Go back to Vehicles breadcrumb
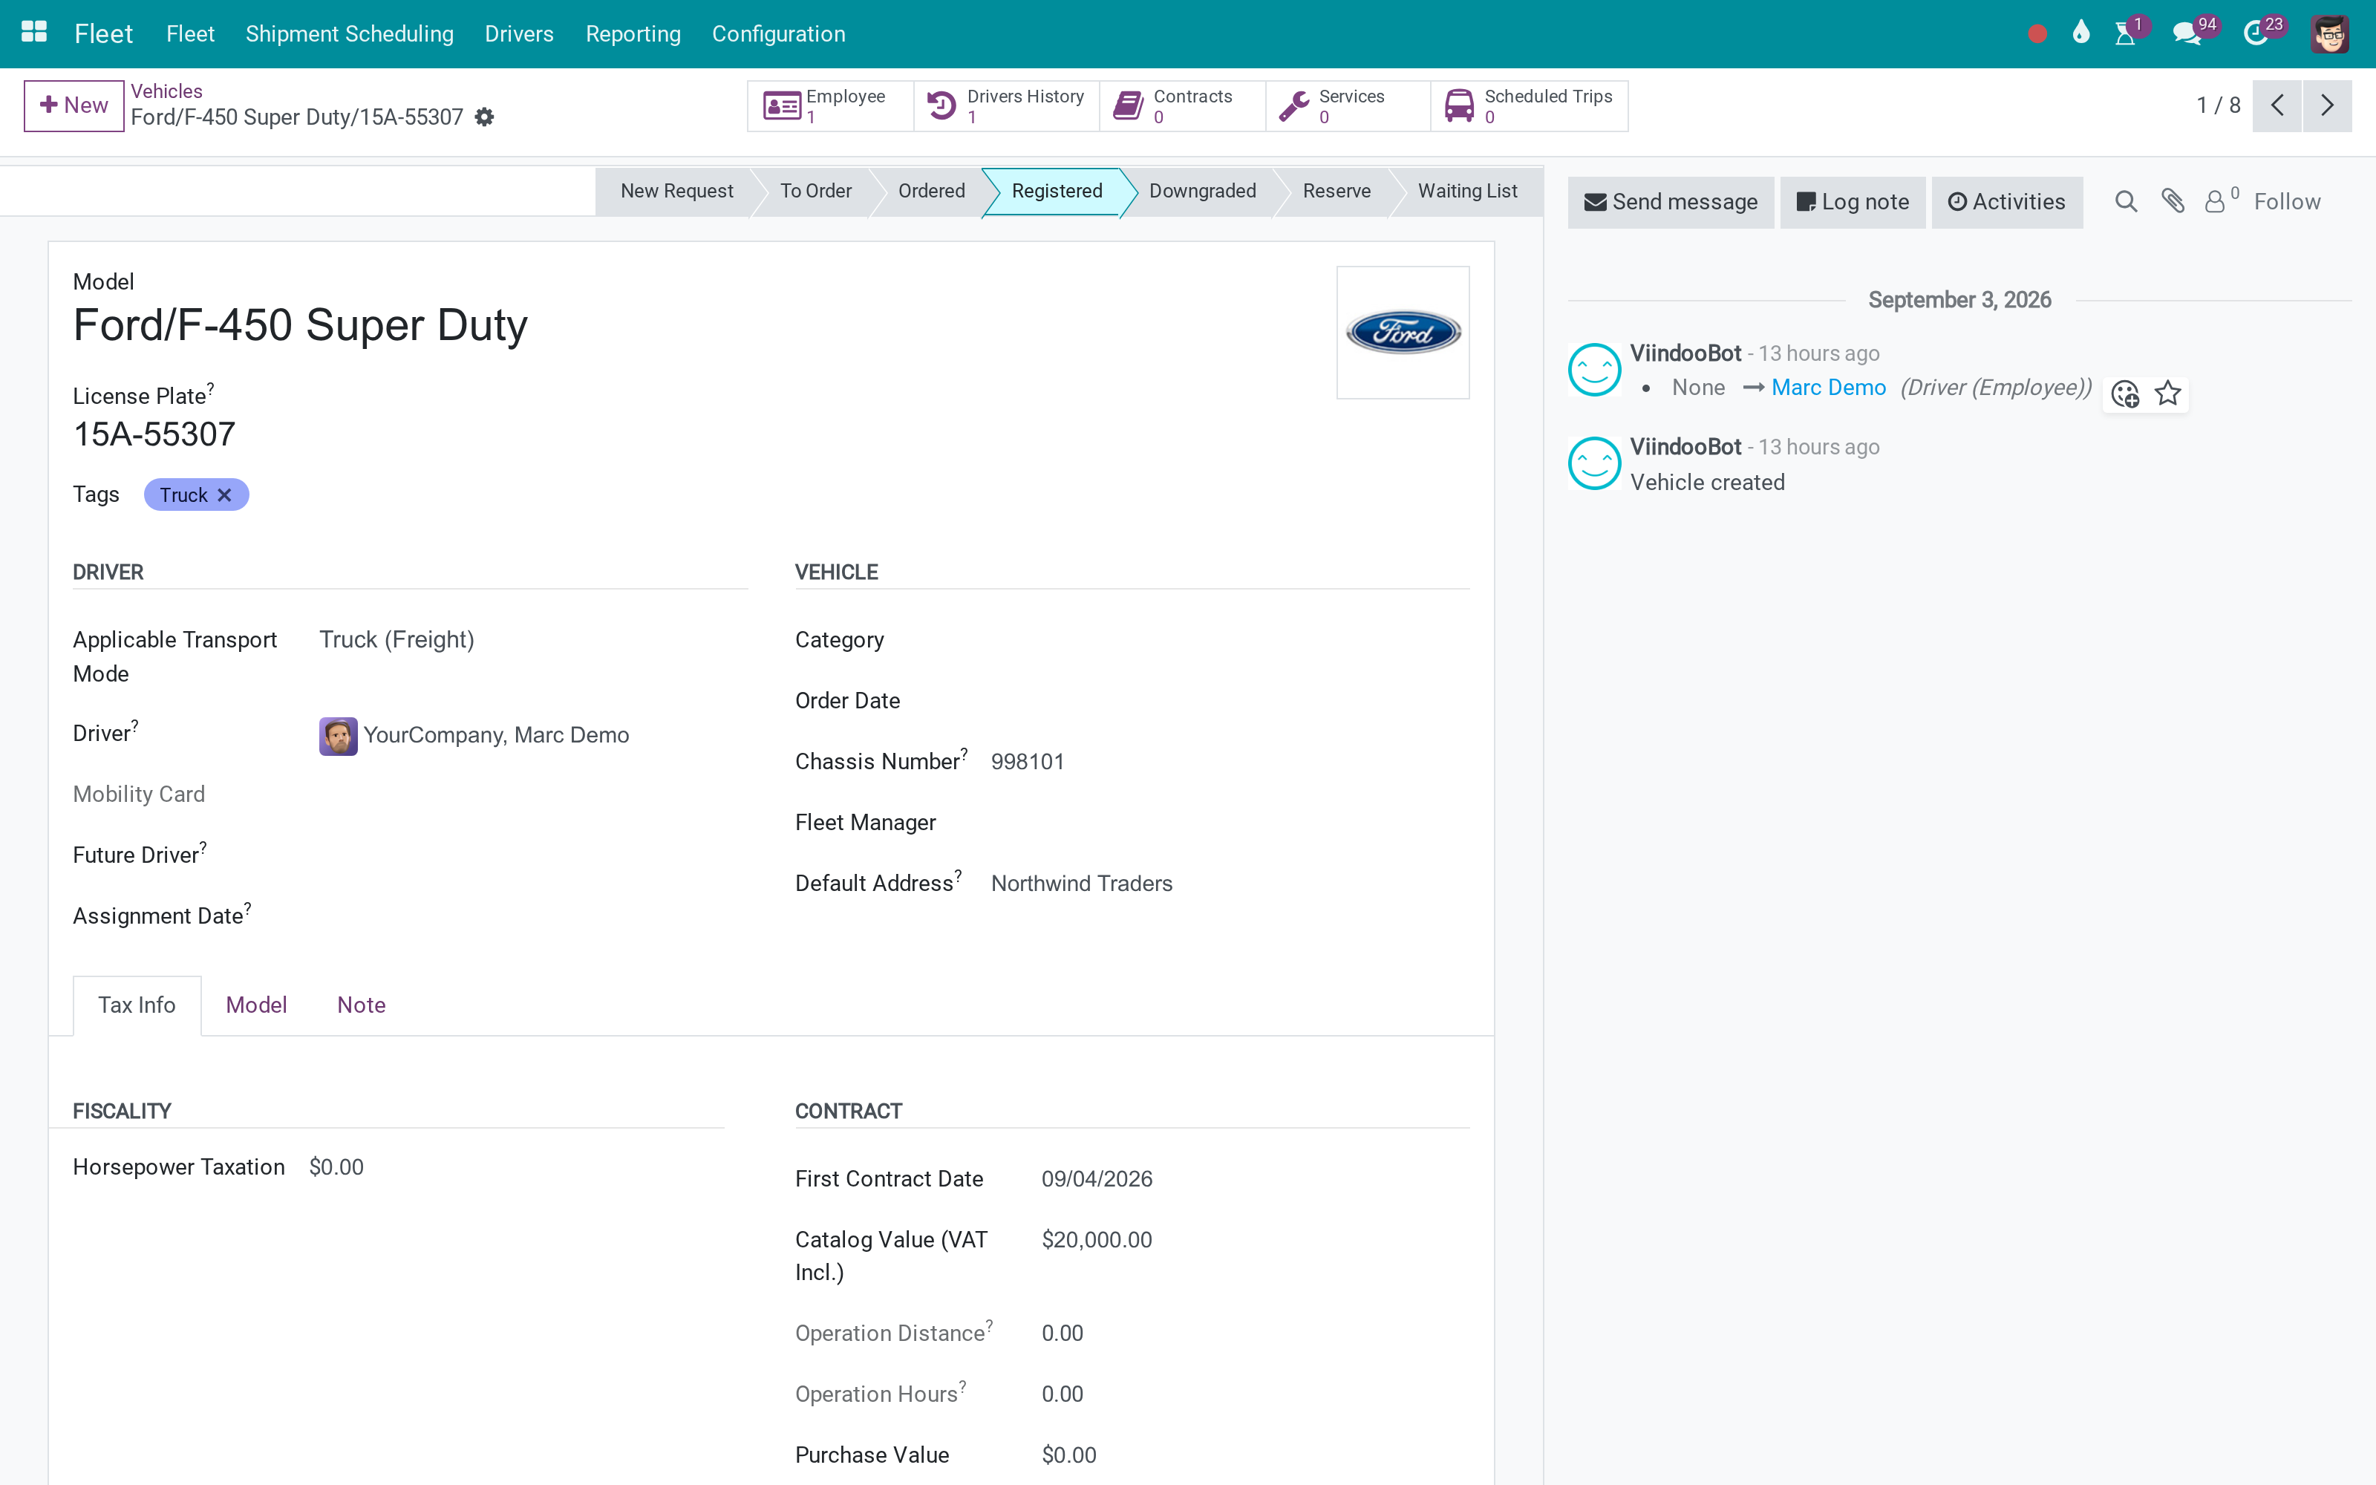 click(x=167, y=91)
